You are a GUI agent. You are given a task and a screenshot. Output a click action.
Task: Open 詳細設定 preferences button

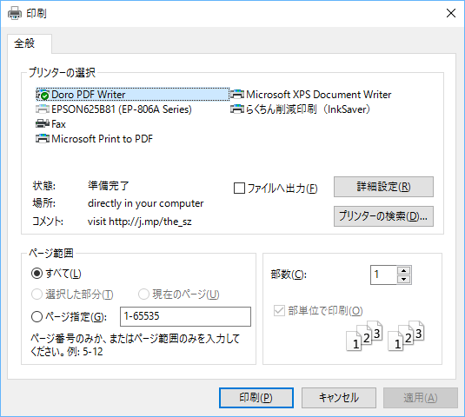pyautogui.click(x=383, y=187)
